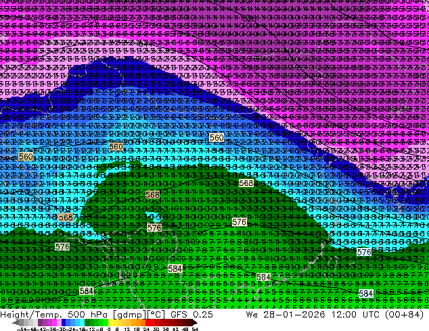Click the "24" legend value
The image size is (429, 331).
point(146,329)
